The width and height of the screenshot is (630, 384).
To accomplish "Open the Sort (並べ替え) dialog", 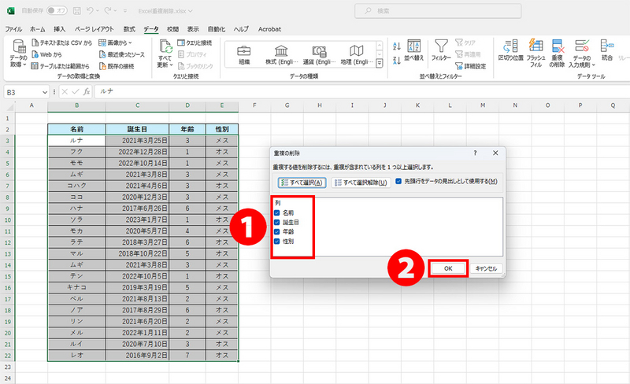I will pyautogui.click(x=414, y=50).
